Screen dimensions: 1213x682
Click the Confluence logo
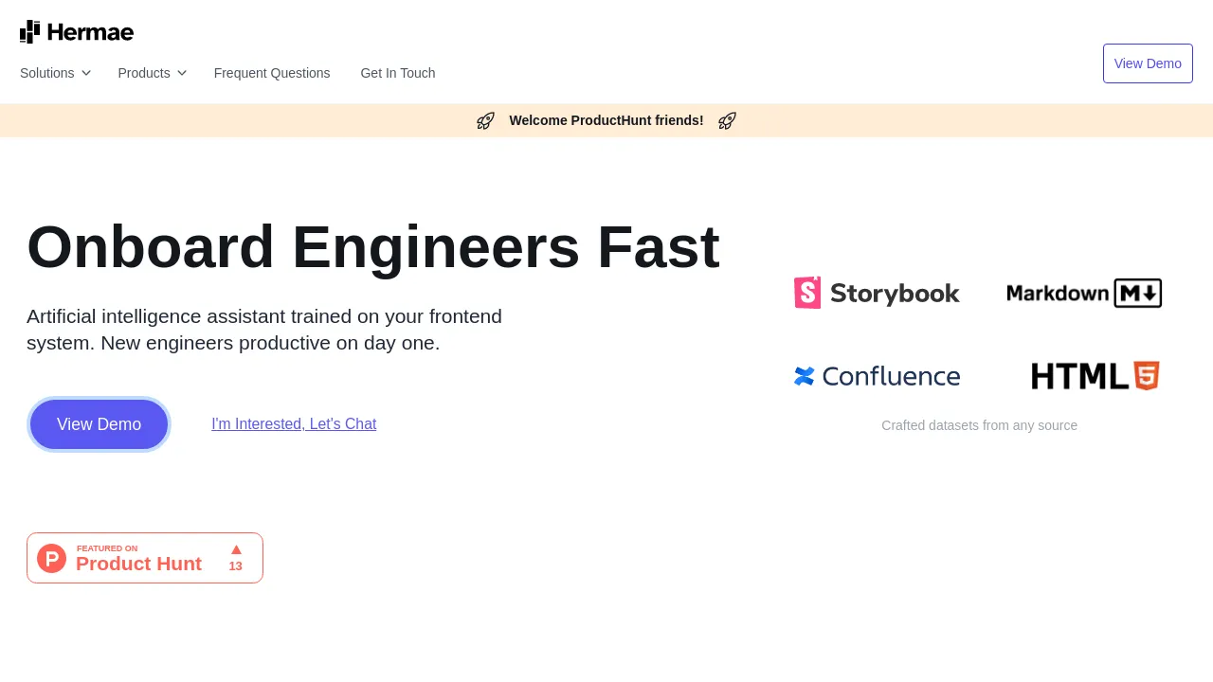coord(877,376)
